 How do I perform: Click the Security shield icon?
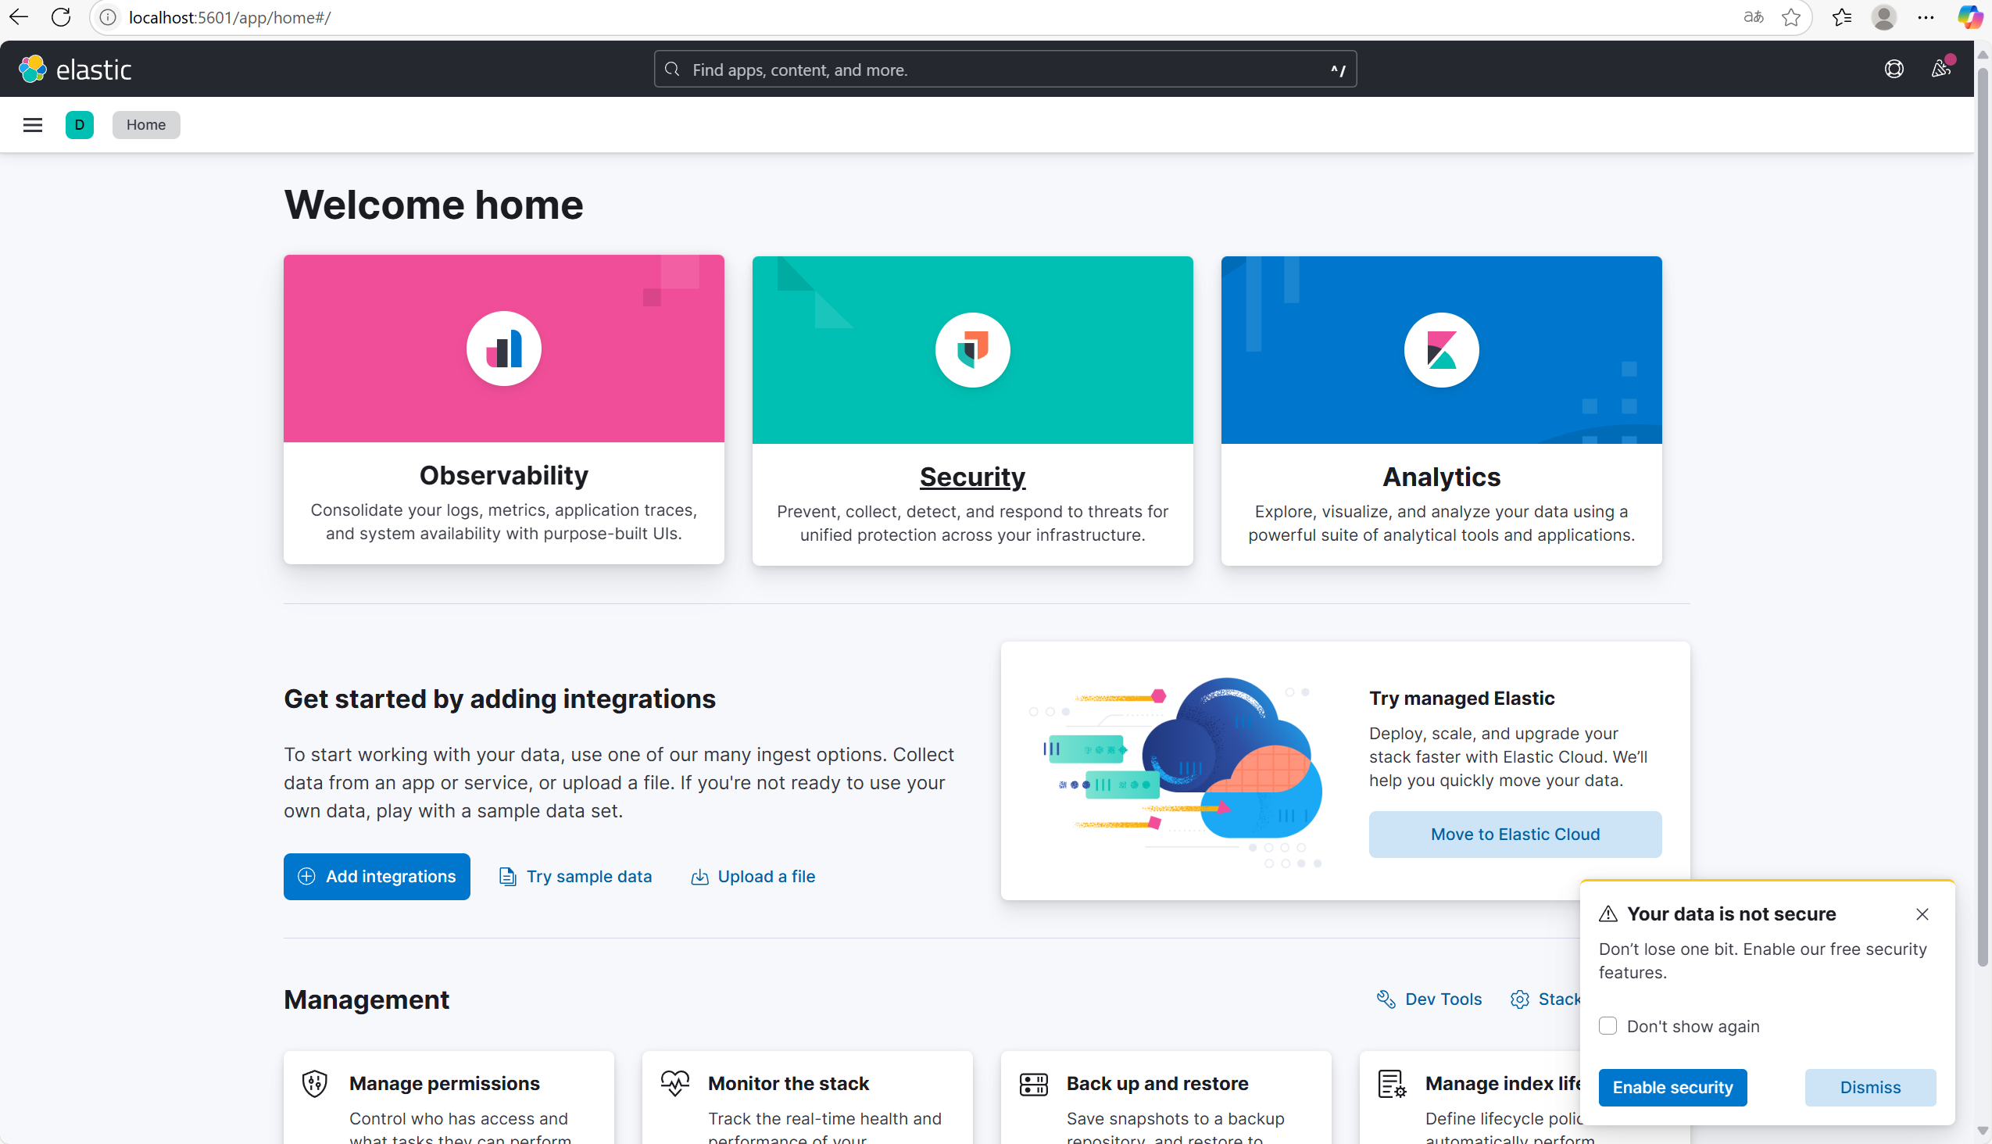pos(972,350)
